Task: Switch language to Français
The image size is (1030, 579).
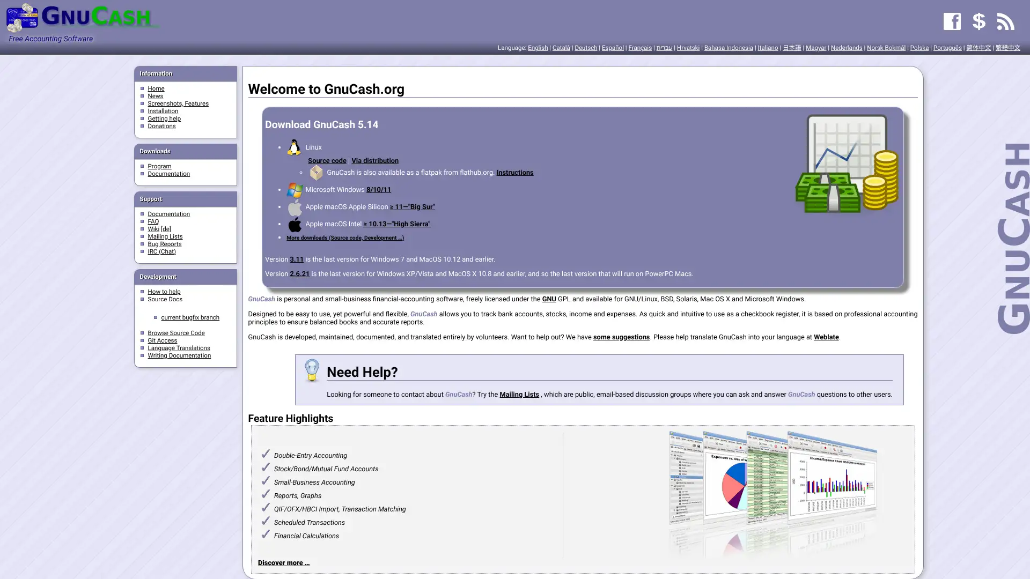Action: click(x=639, y=48)
